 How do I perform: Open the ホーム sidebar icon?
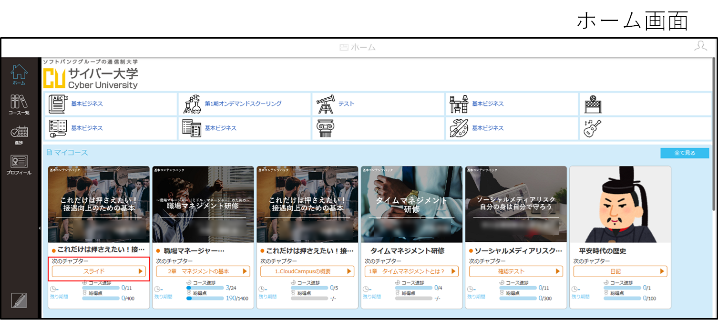pos(19,75)
